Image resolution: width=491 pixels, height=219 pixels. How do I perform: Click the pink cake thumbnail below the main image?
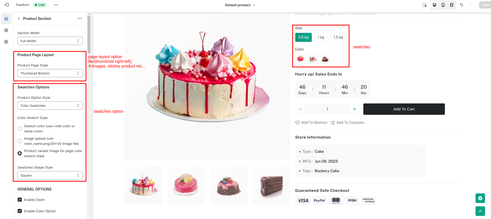pyautogui.click(x=186, y=185)
